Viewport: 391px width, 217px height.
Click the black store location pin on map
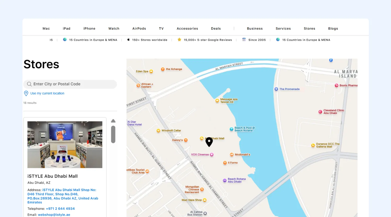(209, 142)
